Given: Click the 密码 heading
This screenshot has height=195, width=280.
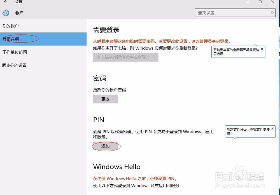Looking at the screenshot, I should point(100,78).
